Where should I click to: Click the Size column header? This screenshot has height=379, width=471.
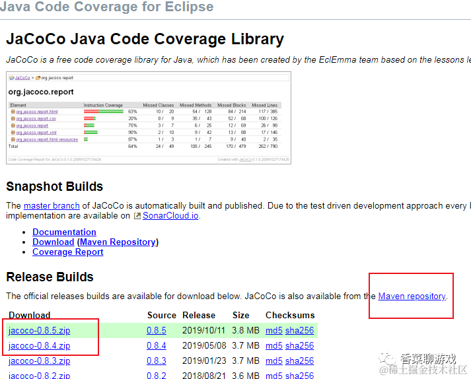pos(241,315)
